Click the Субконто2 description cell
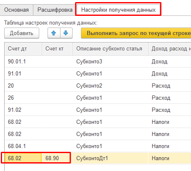The height and width of the screenshot is (171, 191). pos(111,85)
